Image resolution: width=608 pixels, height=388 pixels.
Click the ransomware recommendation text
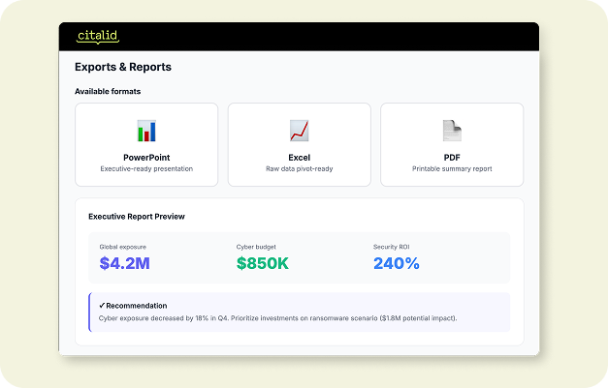click(x=277, y=318)
